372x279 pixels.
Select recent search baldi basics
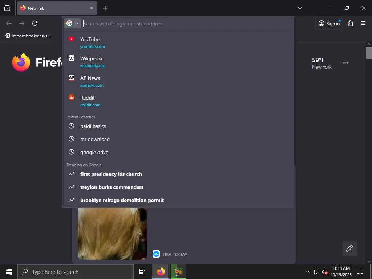[178, 126]
